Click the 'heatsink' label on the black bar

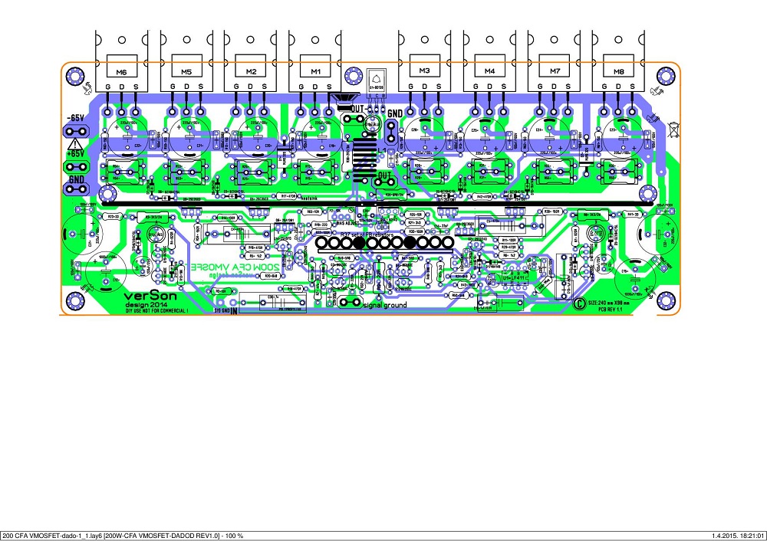click(x=309, y=199)
